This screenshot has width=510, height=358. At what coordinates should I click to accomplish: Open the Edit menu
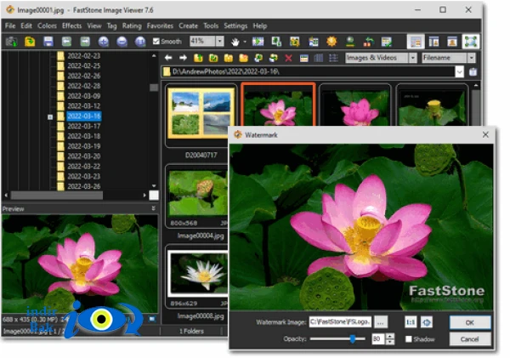[26, 26]
